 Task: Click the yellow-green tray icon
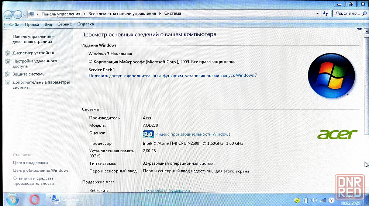tap(297, 200)
